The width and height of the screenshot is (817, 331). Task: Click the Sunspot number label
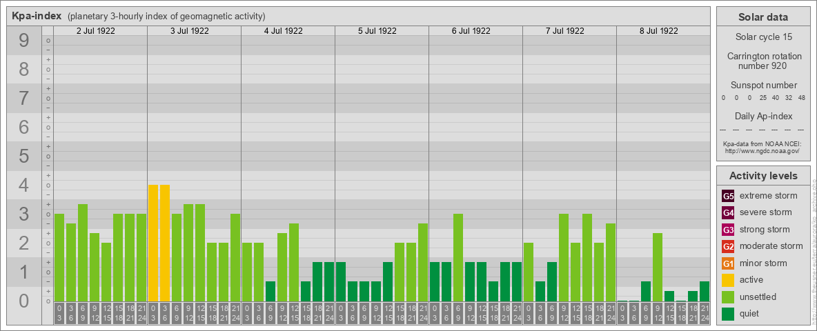[763, 86]
